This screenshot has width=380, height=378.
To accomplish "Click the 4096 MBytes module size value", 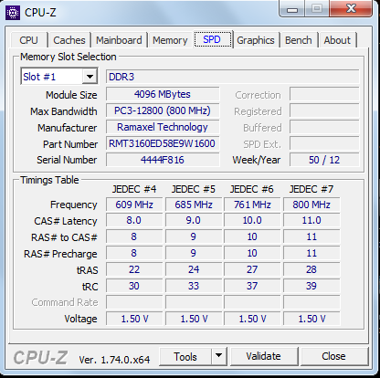I will [163, 94].
